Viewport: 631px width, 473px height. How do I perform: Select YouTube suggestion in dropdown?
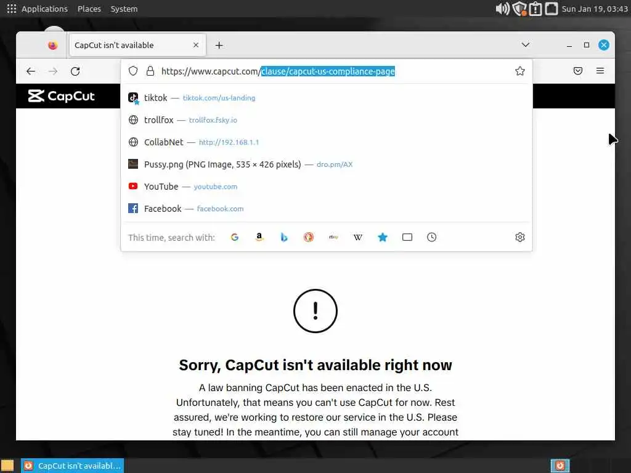click(327, 186)
